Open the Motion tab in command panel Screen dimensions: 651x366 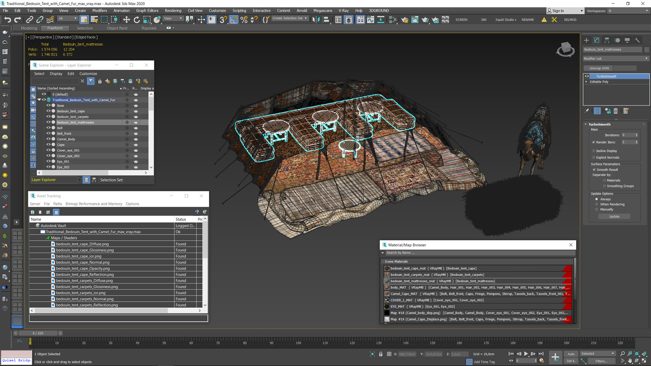617,40
